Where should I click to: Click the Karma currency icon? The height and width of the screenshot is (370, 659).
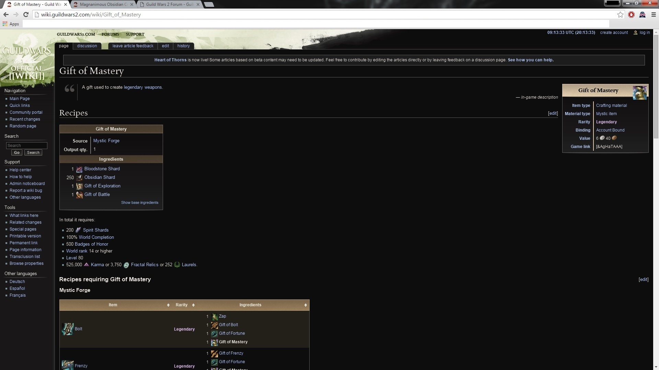86,264
